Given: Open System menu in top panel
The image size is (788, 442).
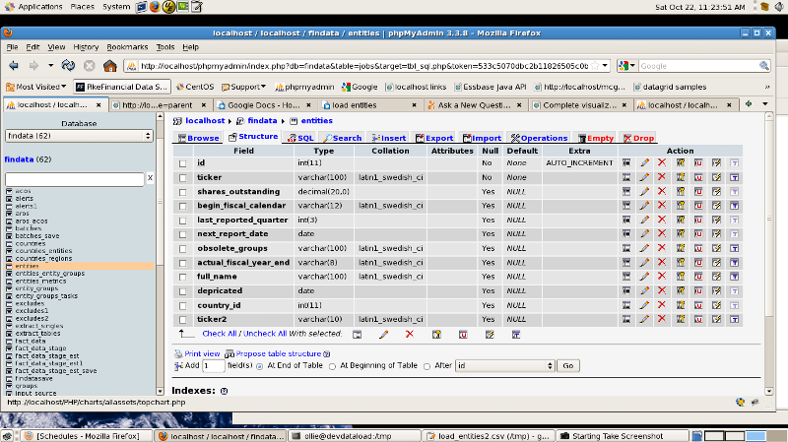Looking at the screenshot, I should pyautogui.click(x=116, y=7).
